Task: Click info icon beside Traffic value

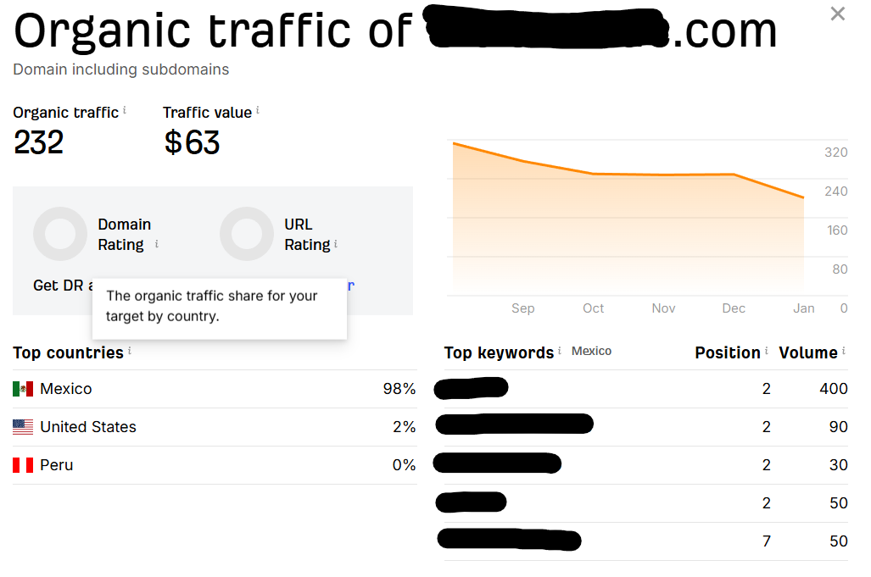Action: point(258,110)
